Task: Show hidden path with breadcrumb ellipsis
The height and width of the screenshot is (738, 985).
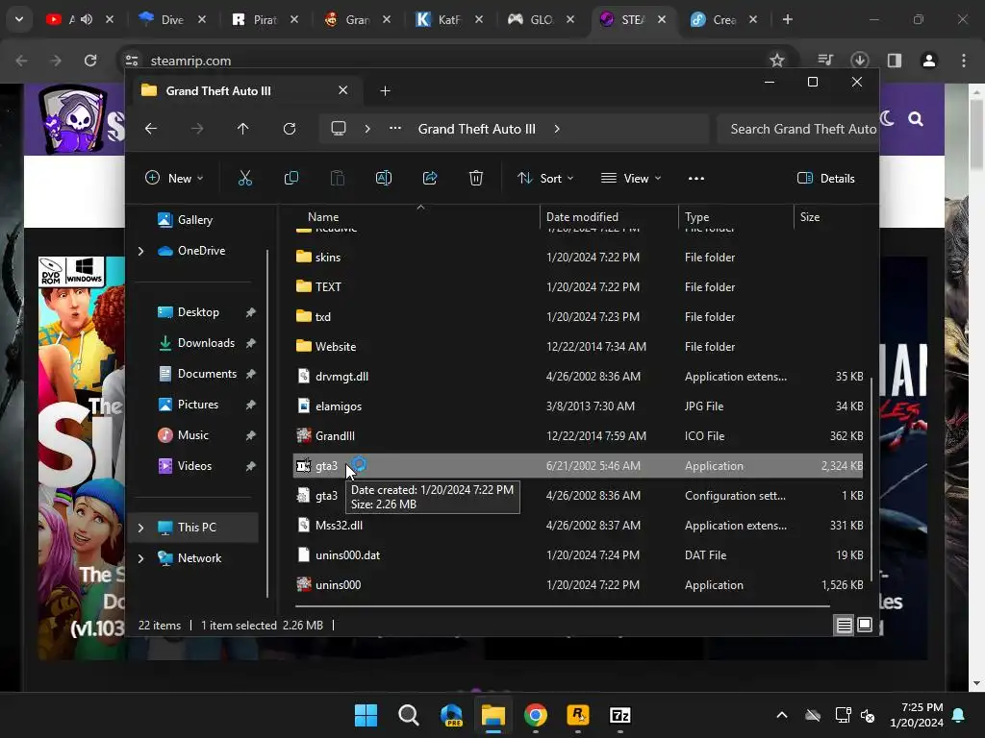Action: click(x=395, y=128)
